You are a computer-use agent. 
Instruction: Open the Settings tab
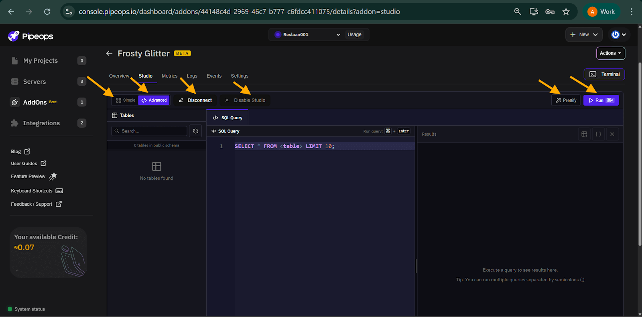tap(240, 76)
